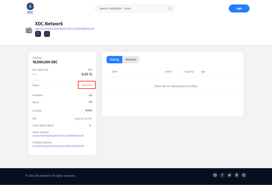Click the wallet icon beside XDC.Network
Image resolution: width=272 pixels, height=185 pixels.
pos(29,30)
